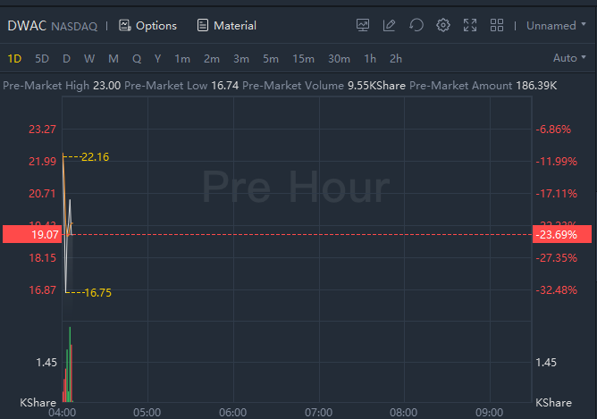Select the W weekly timeframe
The image size is (597, 419).
89,58
